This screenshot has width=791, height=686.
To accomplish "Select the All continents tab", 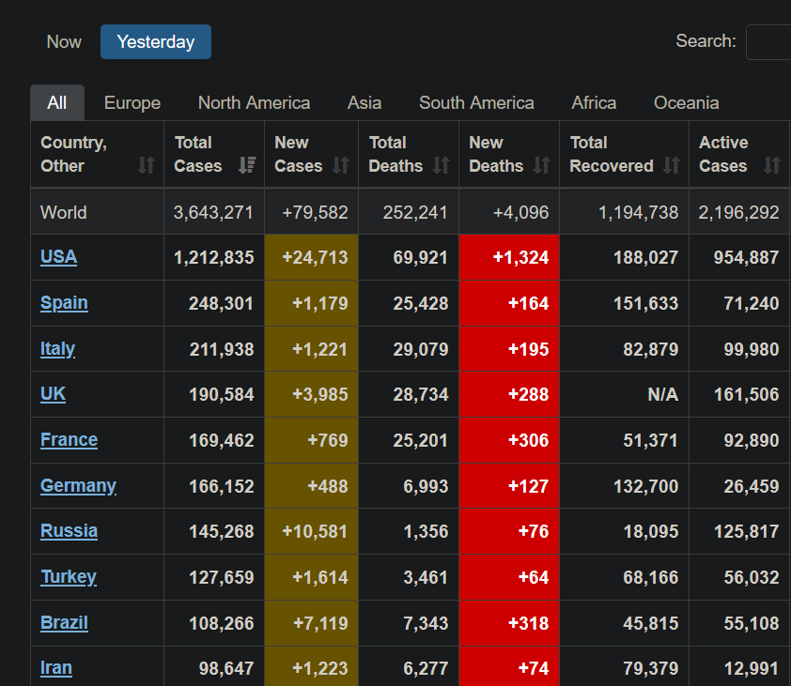I will click(x=57, y=103).
